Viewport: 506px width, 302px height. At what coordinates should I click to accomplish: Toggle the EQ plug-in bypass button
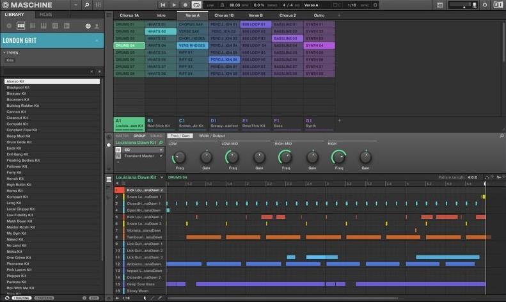[118, 150]
